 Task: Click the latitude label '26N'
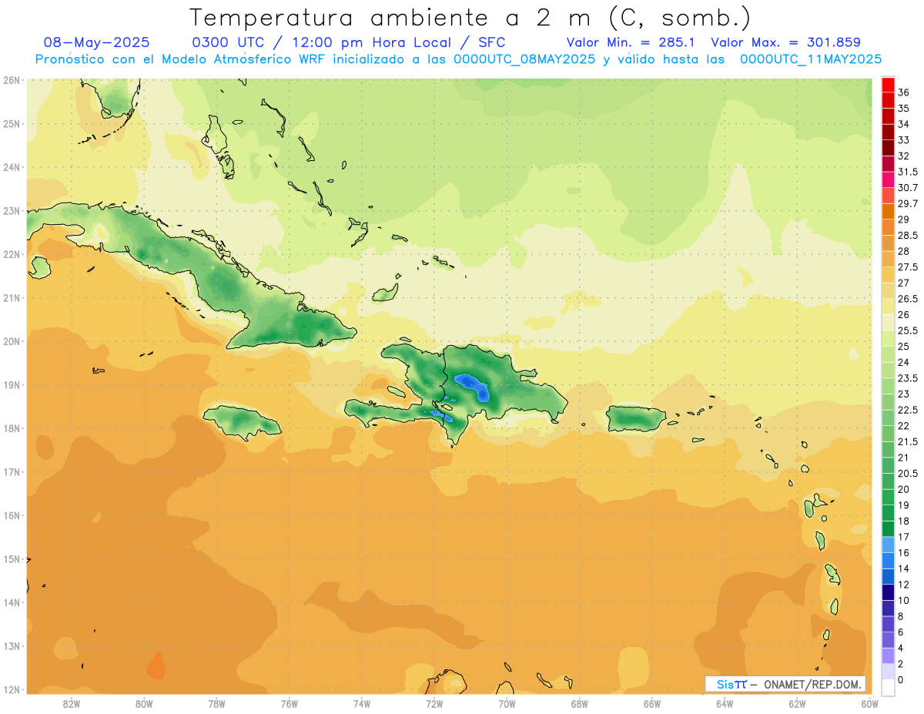12,80
